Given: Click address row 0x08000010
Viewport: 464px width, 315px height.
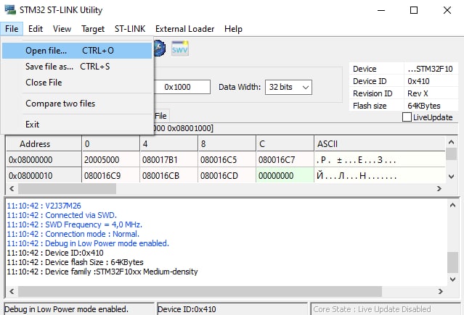Looking at the screenshot, I should 44,176.
